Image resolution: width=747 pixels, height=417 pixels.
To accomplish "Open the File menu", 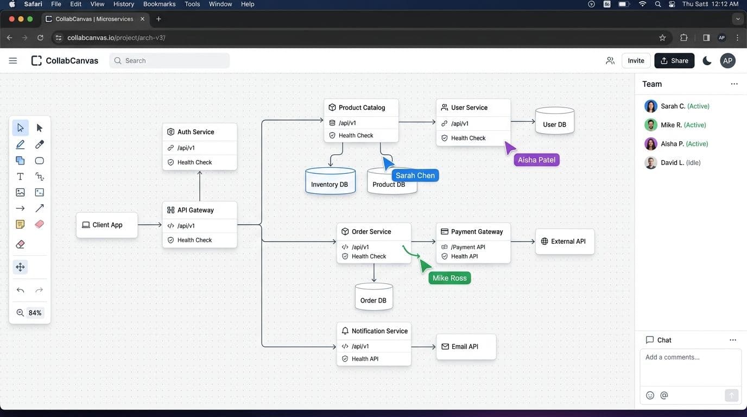I will click(56, 4).
